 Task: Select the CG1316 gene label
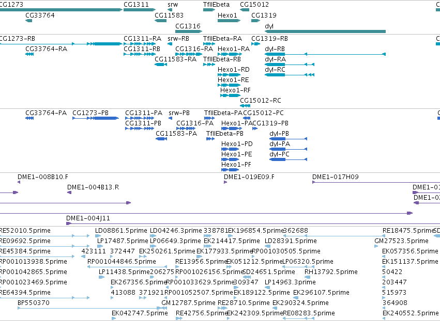click(188, 26)
